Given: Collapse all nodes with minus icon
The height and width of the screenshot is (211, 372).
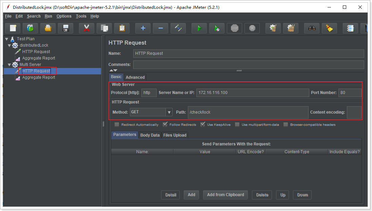Looking at the screenshot, I should pyautogui.click(x=161, y=28).
